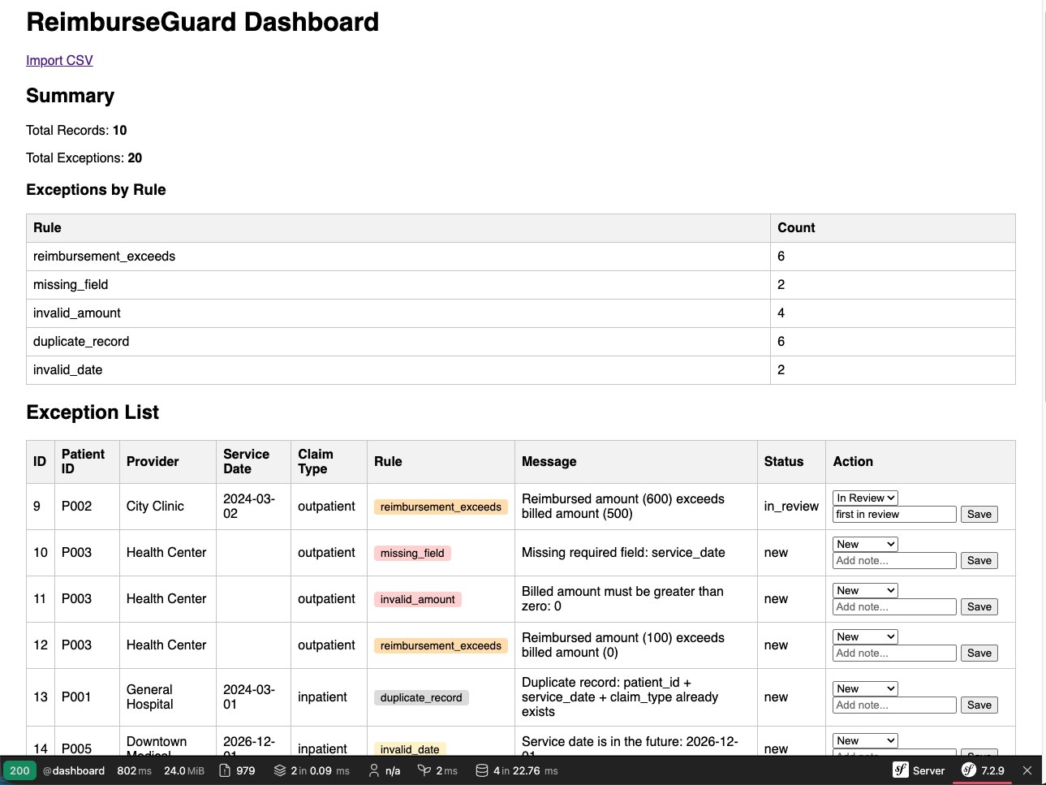Image resolution: width=1046 pixels, height=785 pixels.
Task: Open the @dashboard route profiler panel
Action: coord(73,770)
